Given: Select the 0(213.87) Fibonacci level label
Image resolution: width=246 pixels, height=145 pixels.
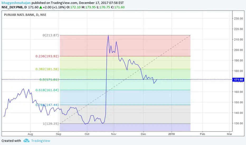Looking at the screenshot, I should tap(51, 35).
